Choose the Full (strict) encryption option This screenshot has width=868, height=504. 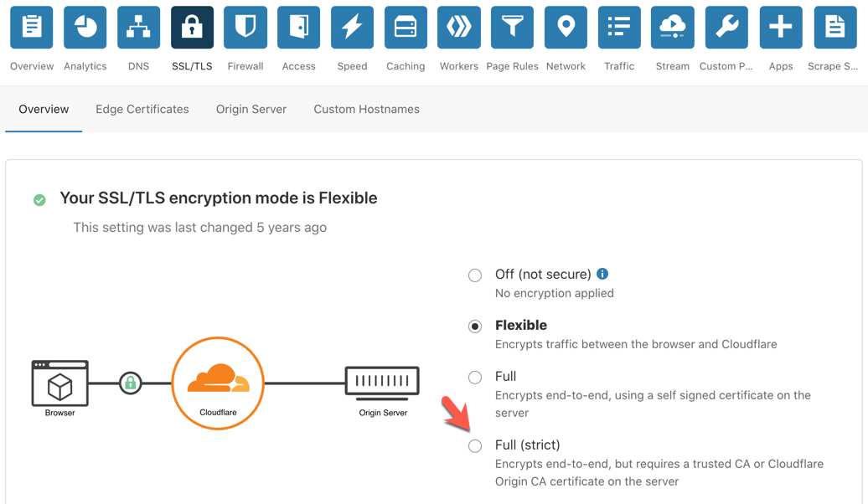click(475, 446)
